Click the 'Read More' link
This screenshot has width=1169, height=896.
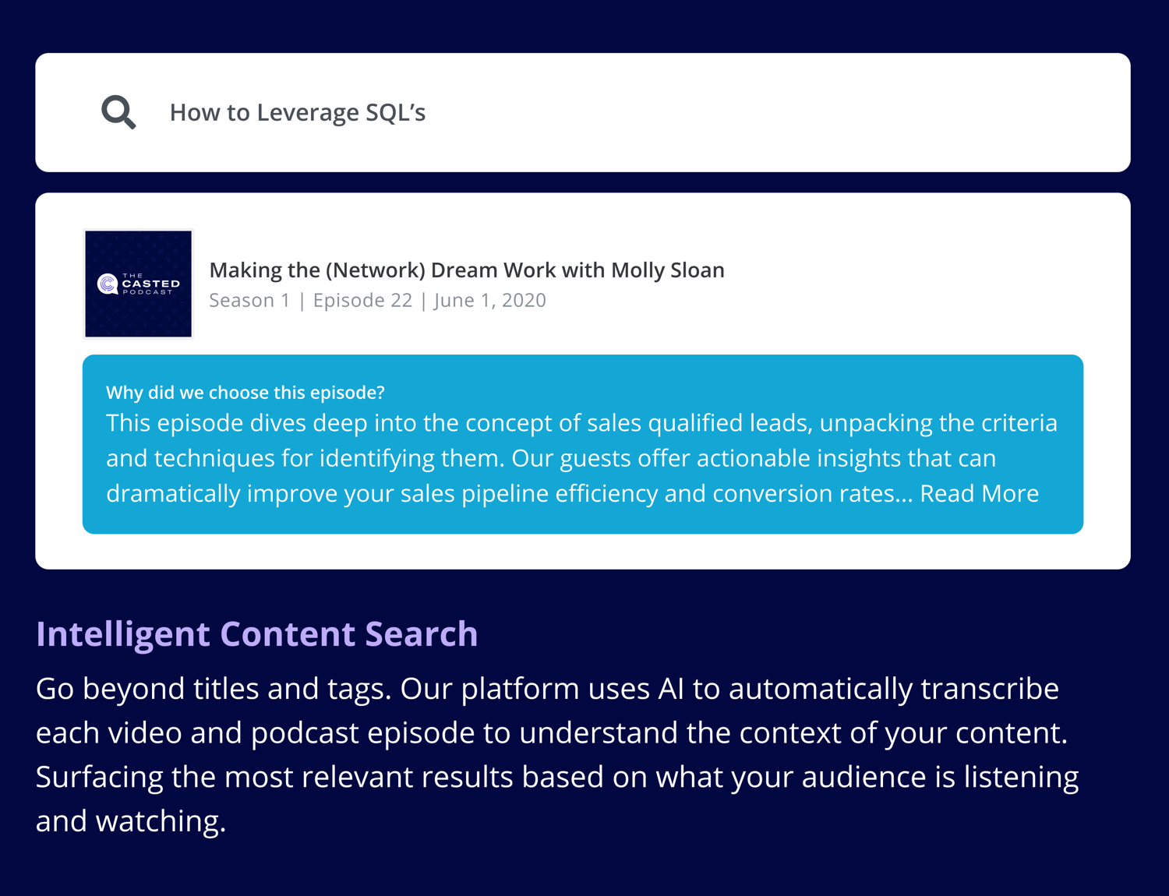[979, 494]
